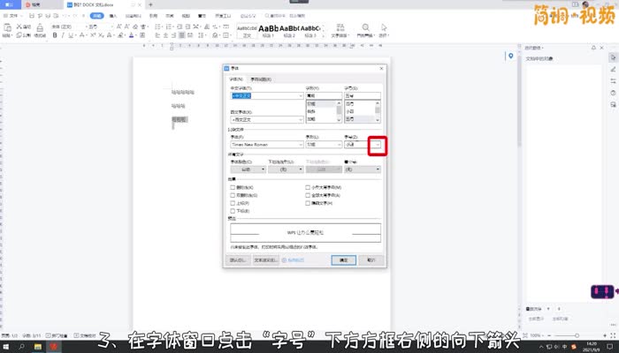Screen dimensions: 619x353
Task: Expand the font color dropdown in Font dialog
Action: (x=260, y=169)
